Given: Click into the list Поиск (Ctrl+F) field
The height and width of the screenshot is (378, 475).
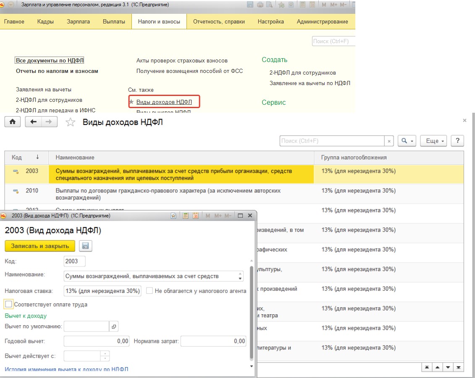Looking at the screenshot, I should point(332,141).
